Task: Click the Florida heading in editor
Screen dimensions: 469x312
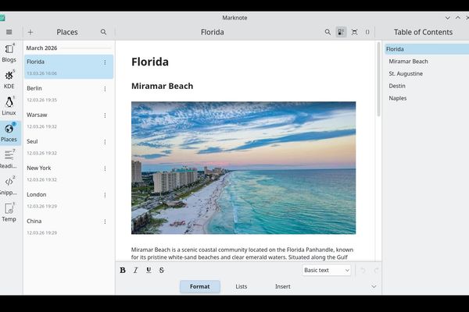Action: (150, 62)
